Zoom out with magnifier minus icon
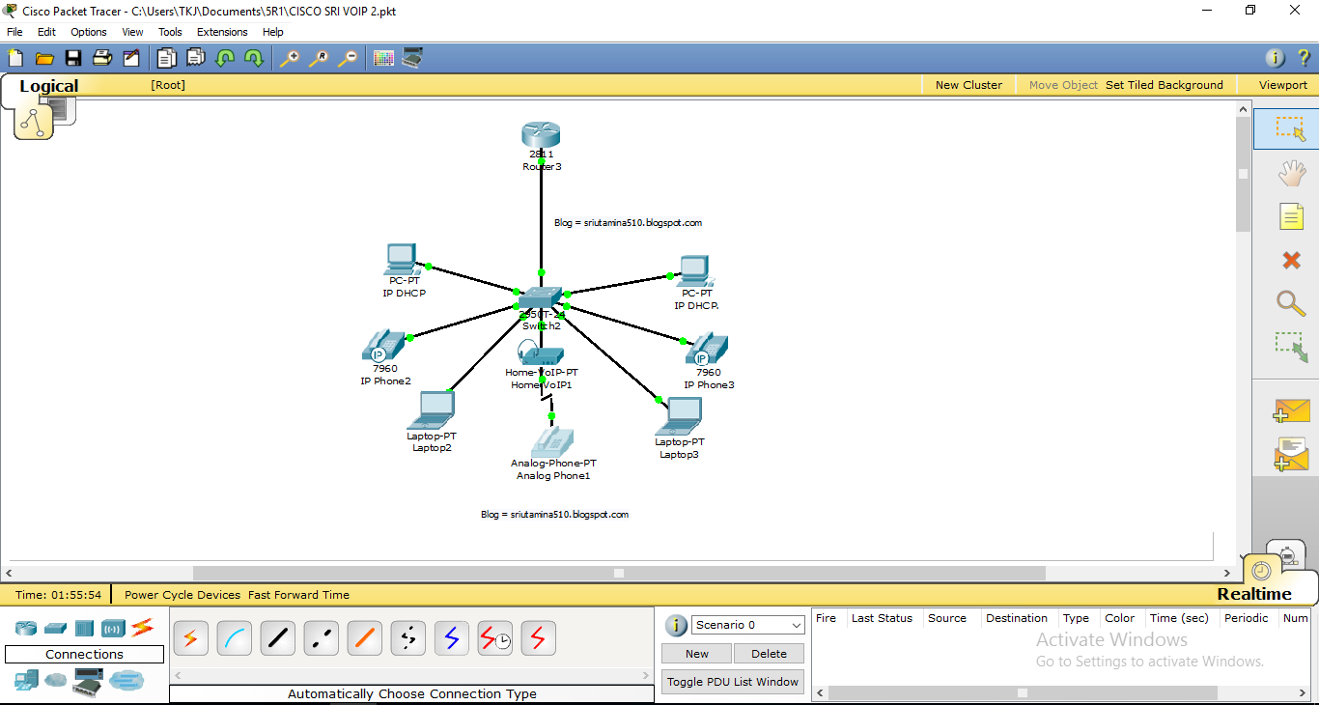 tap(348, 58)
